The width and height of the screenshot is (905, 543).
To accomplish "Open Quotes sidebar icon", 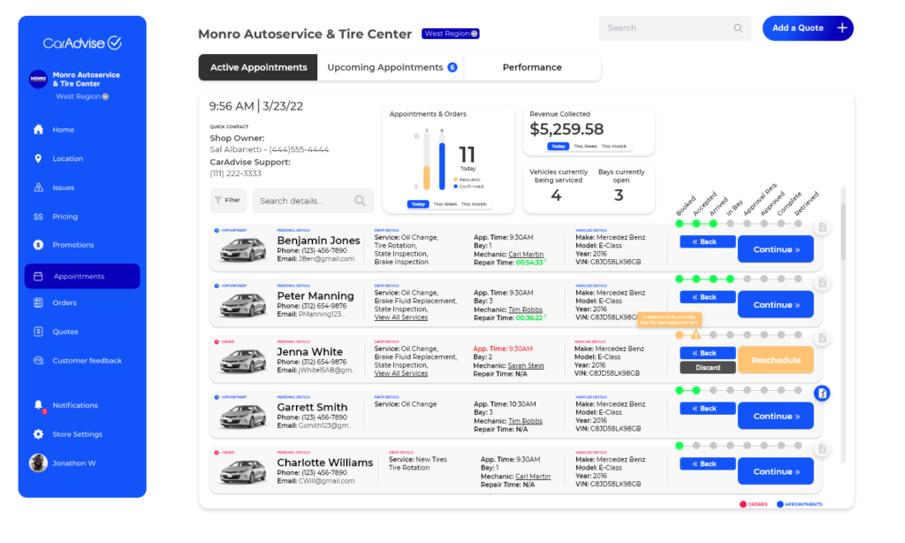I will 38,332.
